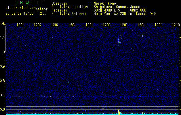Click the 1205 time axis label

[x=89, y=25]
